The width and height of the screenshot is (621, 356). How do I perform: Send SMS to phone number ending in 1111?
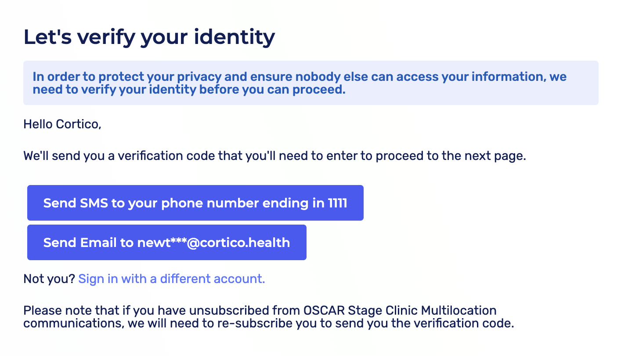[195, 203]
